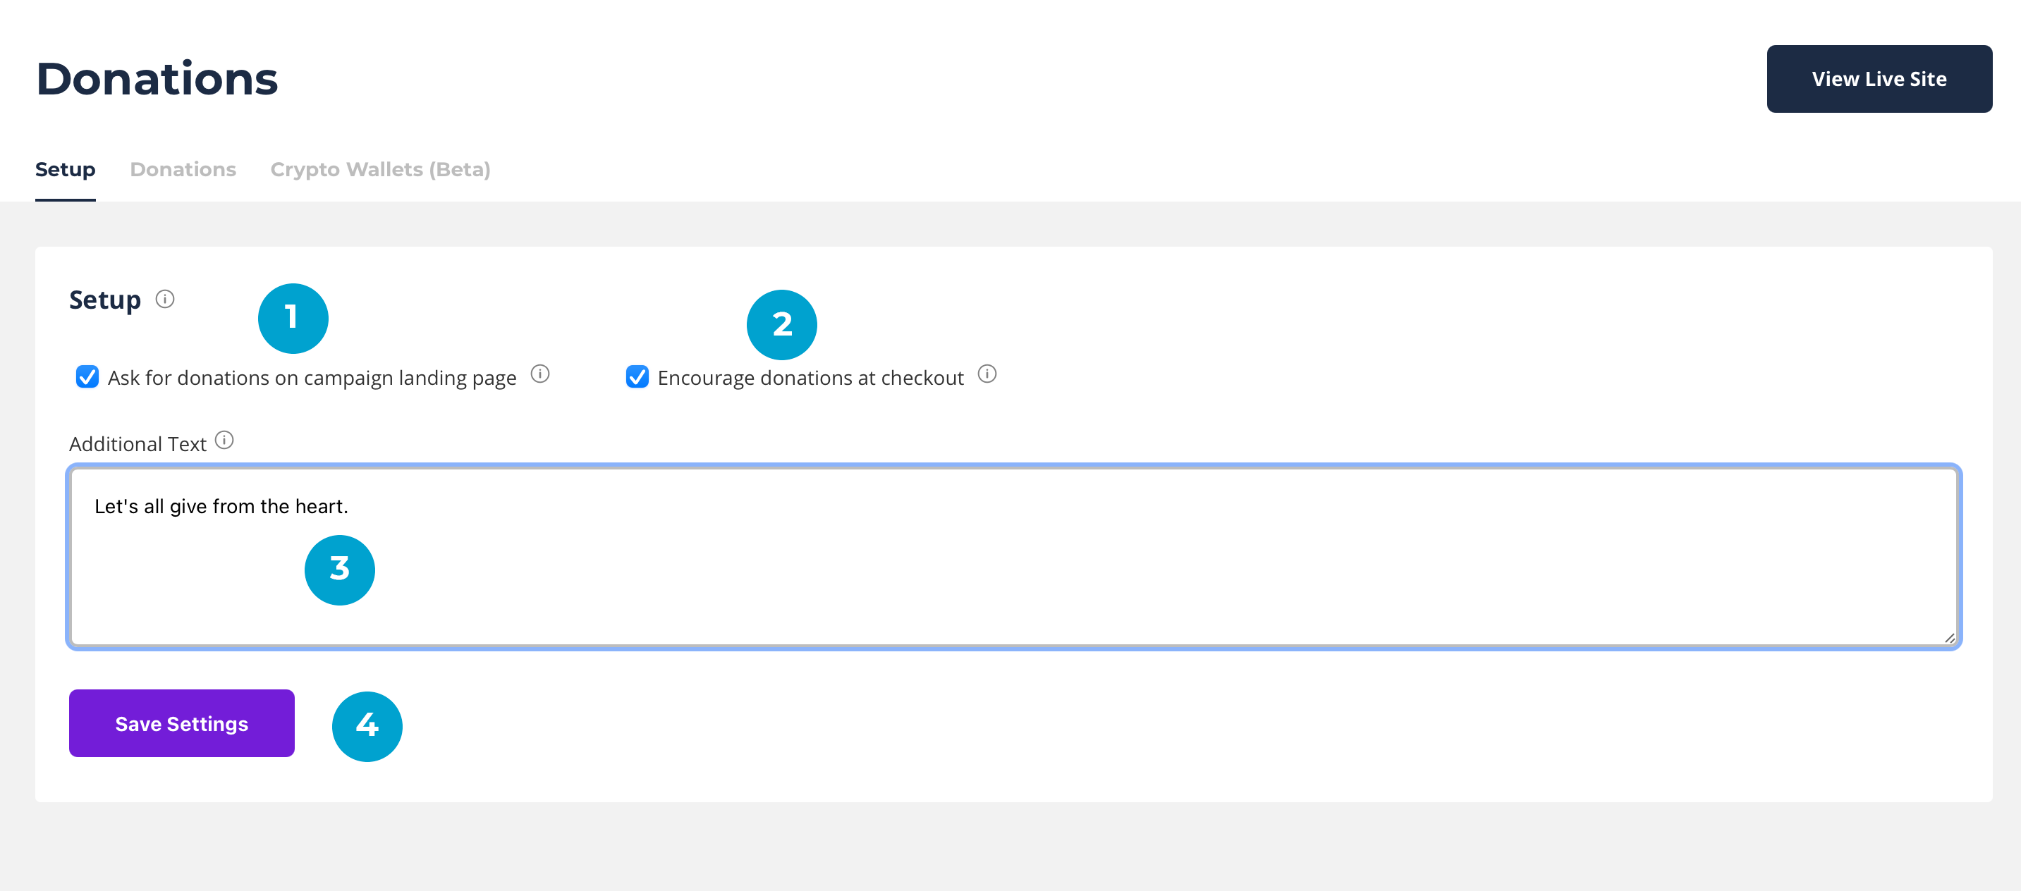Click the View Live Site button
The height and width of the screenshot is (891, 2021).
click(1879, 79)
